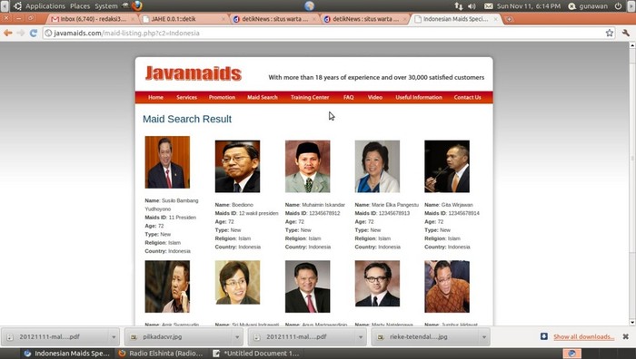Viewport: 636px width, 359px height.
Task: Expand dropdown for second 20121111-mal pdf download
Action: [x=361, y=336]
